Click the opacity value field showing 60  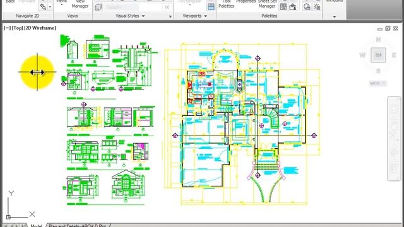click(x=167, y=7)
